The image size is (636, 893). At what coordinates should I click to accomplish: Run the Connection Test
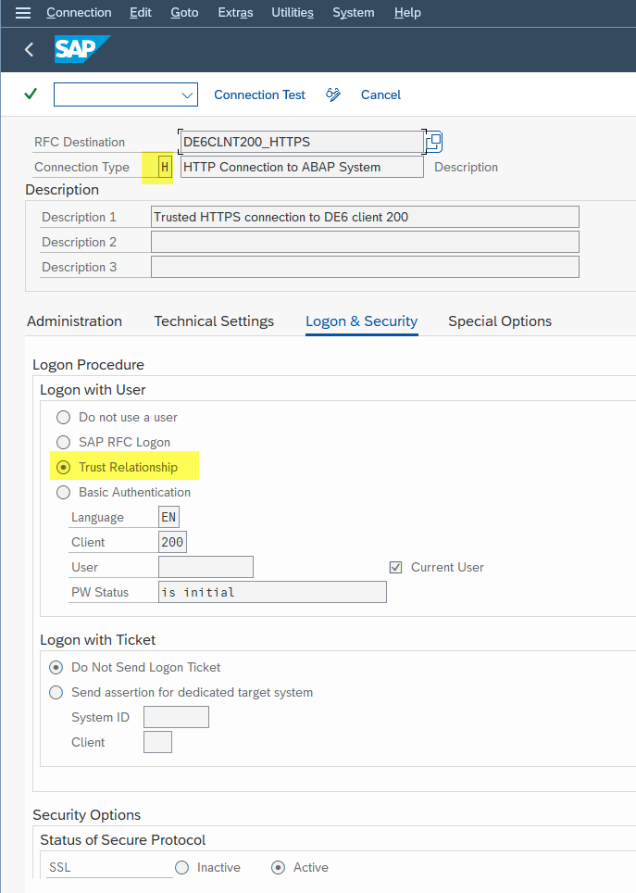tap(259, 94)
